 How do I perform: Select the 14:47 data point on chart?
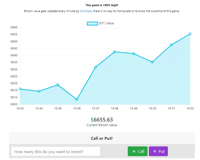pos(96,67)
